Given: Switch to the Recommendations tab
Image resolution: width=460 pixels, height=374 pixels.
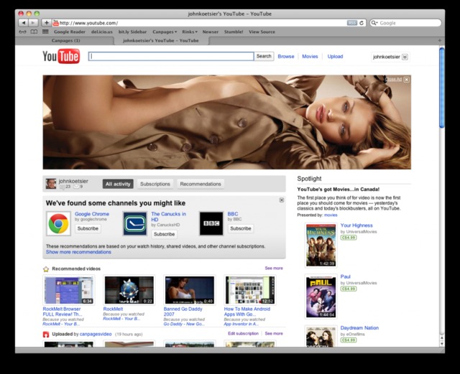Looking at the screenshot, I should (201, 184).
